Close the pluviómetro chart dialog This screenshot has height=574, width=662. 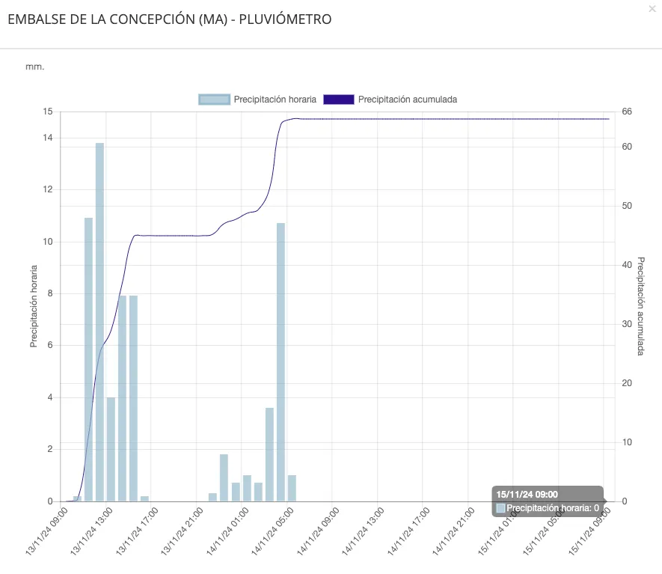652,8
